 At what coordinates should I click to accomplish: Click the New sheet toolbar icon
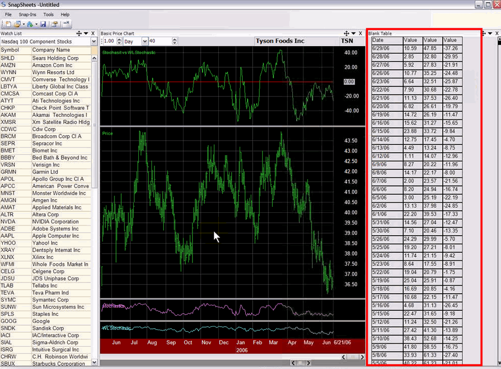click(x=8, y=24)
